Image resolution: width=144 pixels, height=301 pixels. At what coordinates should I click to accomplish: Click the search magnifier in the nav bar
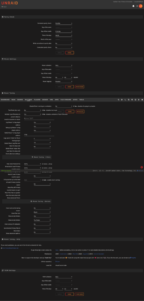click(118, 100)
